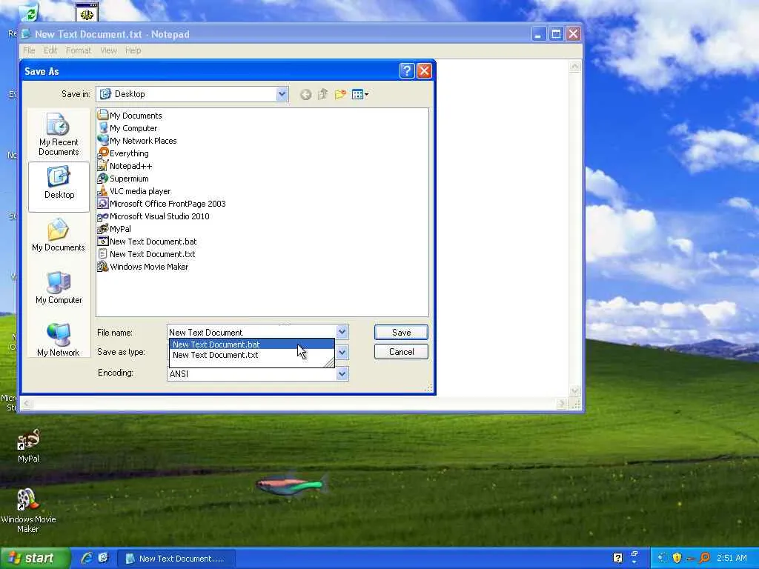Expand the File name dropdown arrow
Viewport: 759px width, 569px height.
[x=342, y=332]
